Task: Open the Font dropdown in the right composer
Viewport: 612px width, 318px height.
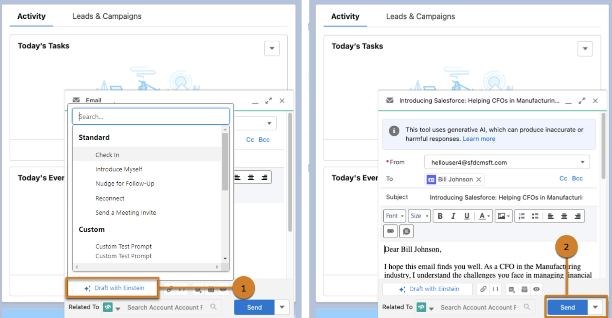Action: coord(394,216)
